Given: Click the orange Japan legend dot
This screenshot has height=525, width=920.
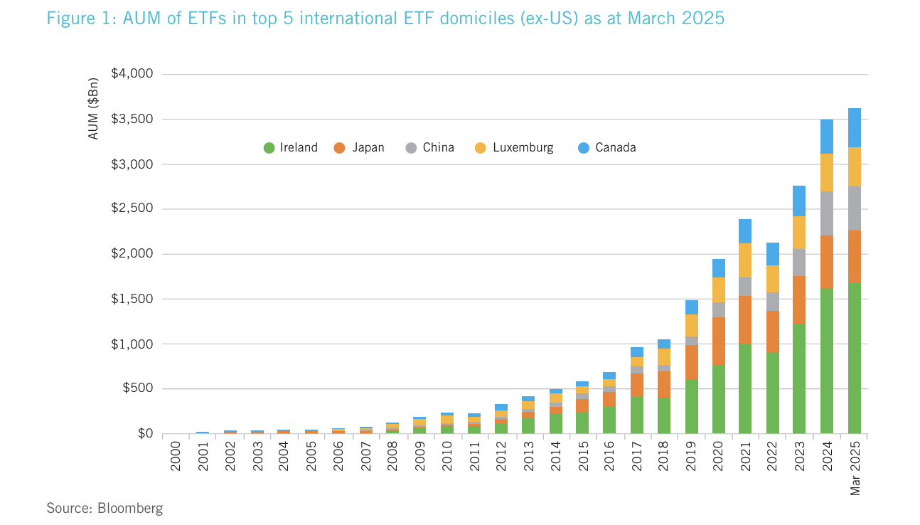Looking at the screenshot, I should (x=339, y=148).
